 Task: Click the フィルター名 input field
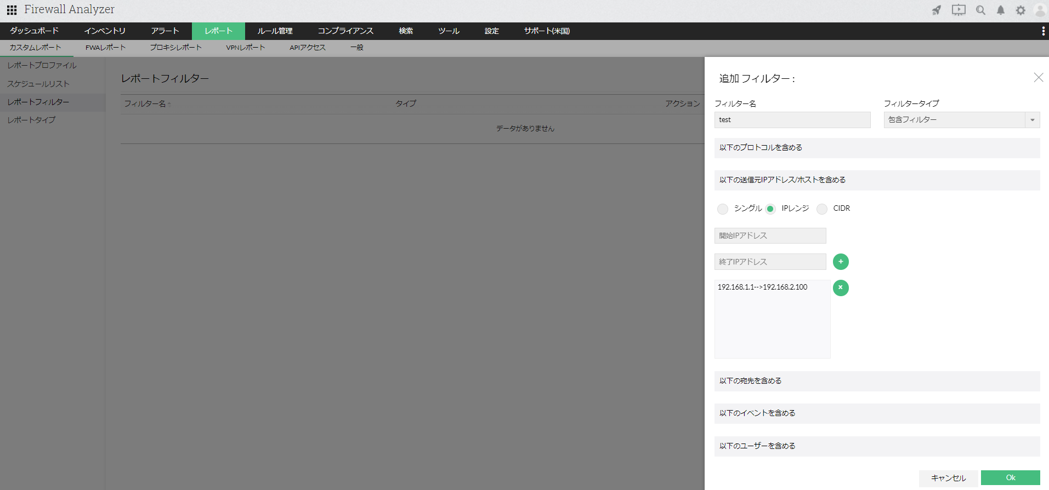pyautogui.click(x=792, y=120)
